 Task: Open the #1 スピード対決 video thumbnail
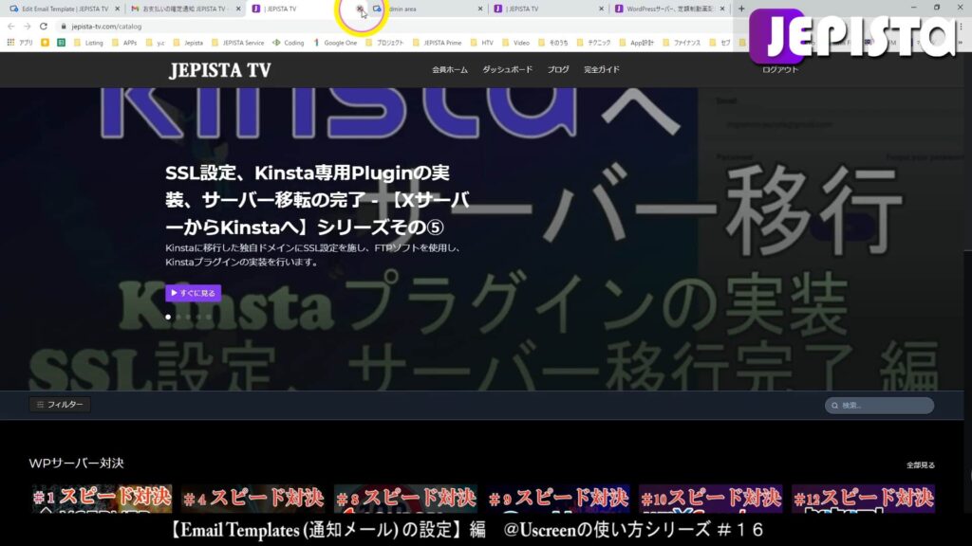point(103,499)
